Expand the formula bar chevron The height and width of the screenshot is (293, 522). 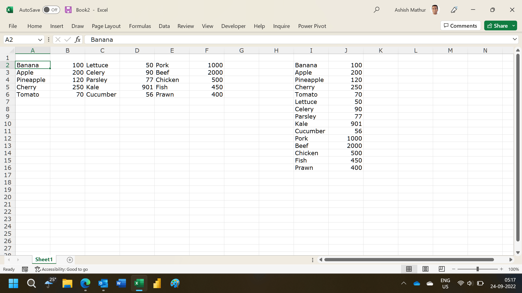pos(514,39)
